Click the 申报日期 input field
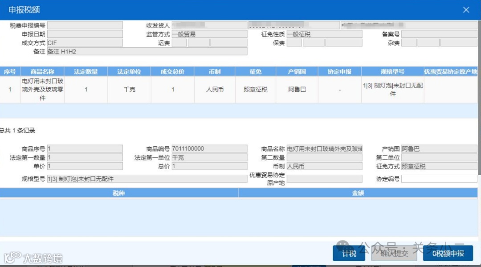481x267 pixels. click(86, 33)
